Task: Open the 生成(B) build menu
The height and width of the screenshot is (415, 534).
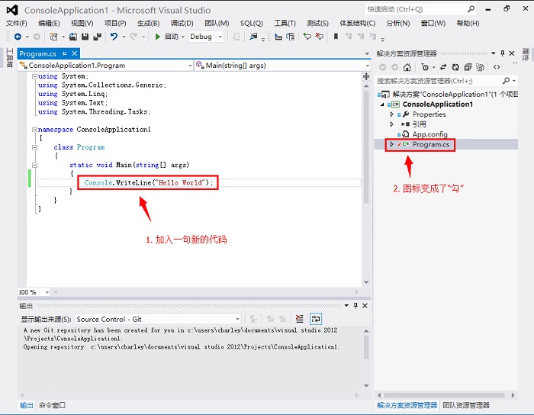Action: 149,23
